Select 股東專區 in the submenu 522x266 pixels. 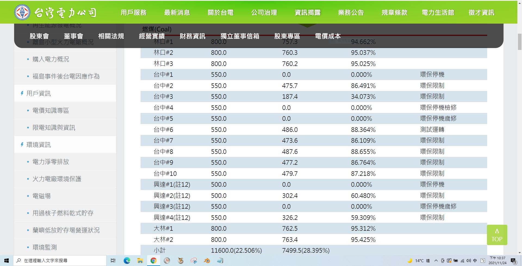pyautogui.click(x=287, y=36)
